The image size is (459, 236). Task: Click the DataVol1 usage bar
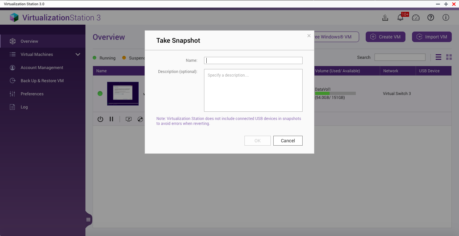tap(335, 93)
